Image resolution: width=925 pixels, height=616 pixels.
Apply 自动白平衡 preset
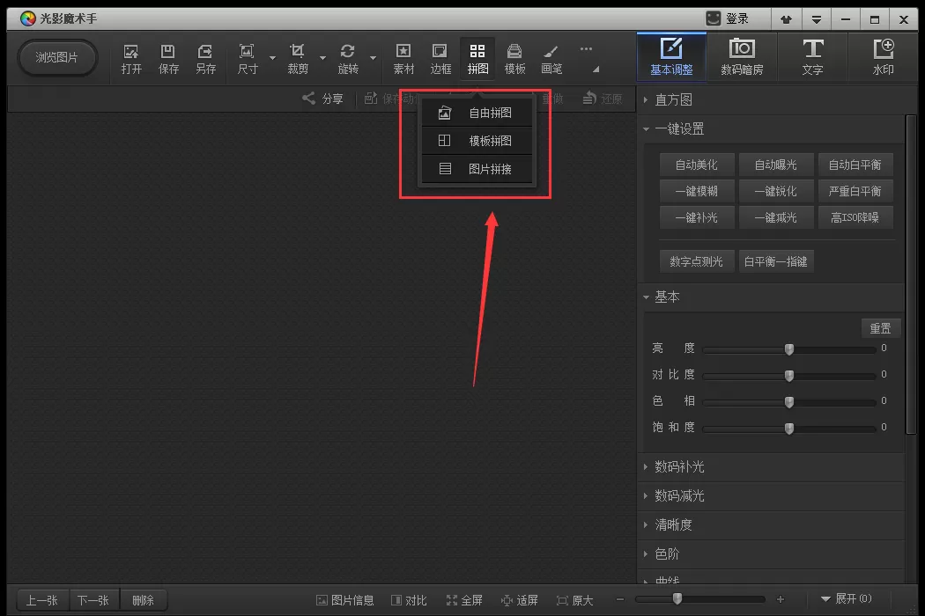point(855,165)
